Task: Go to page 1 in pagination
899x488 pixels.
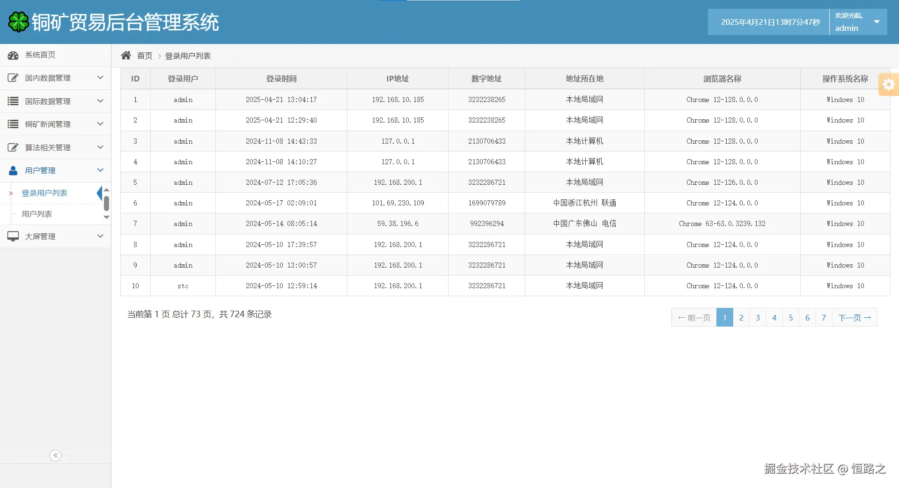Action: coord(725,318)
